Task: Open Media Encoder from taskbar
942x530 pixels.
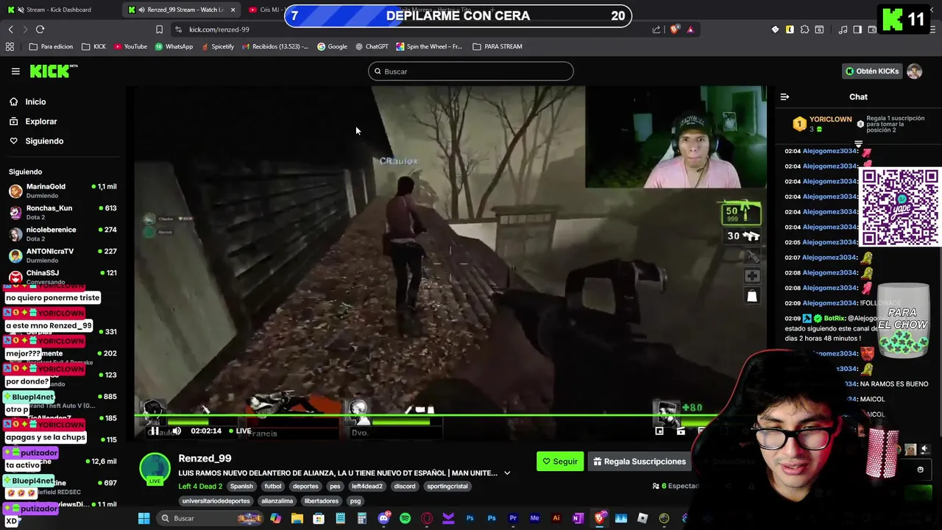Action: click(535, 518)
